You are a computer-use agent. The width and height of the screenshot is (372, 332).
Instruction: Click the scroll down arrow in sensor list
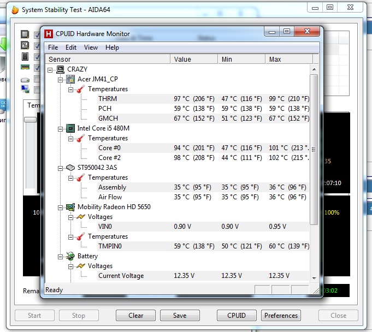click(x=314, y=278)
